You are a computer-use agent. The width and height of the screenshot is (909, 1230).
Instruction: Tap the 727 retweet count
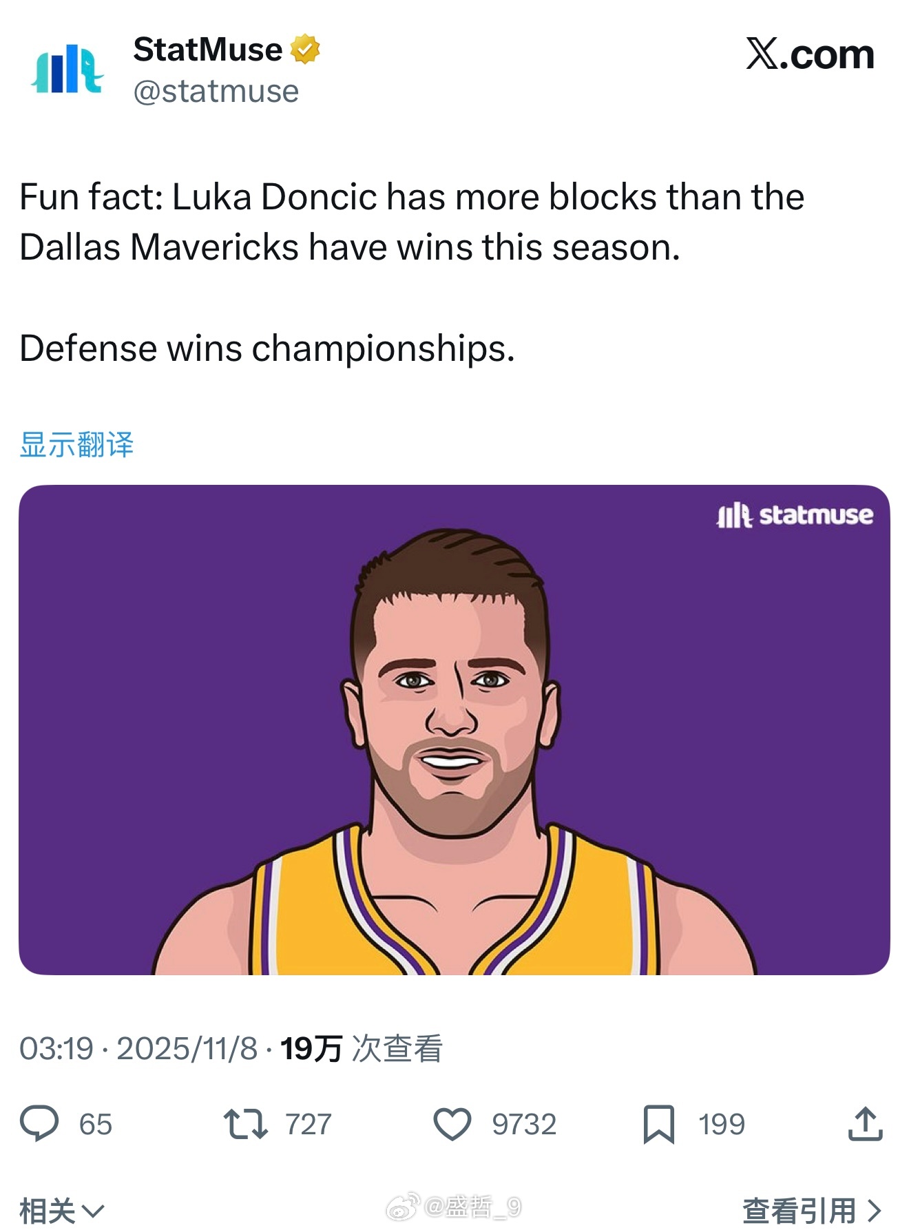pos(308,1124)
